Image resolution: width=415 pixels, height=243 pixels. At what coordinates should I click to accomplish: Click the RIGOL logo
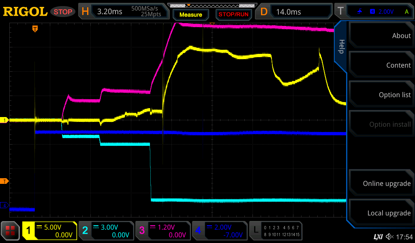click(25, 12)
